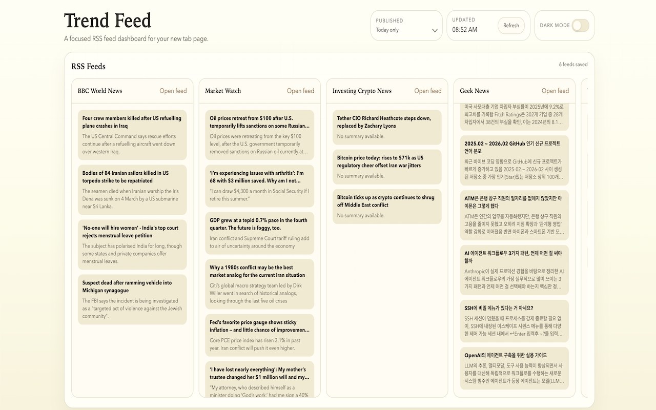Open the arthritis and $3 million saved article
This screenshot has height=410, width=656.
[x=260, y=186]
